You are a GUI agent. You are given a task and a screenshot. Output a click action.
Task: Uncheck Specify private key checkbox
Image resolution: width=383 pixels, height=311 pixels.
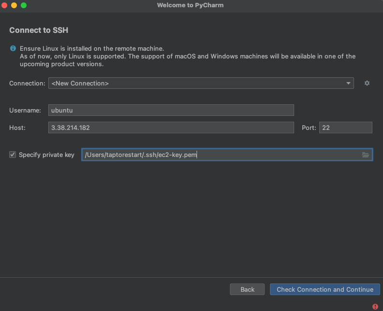pos(13,155)
